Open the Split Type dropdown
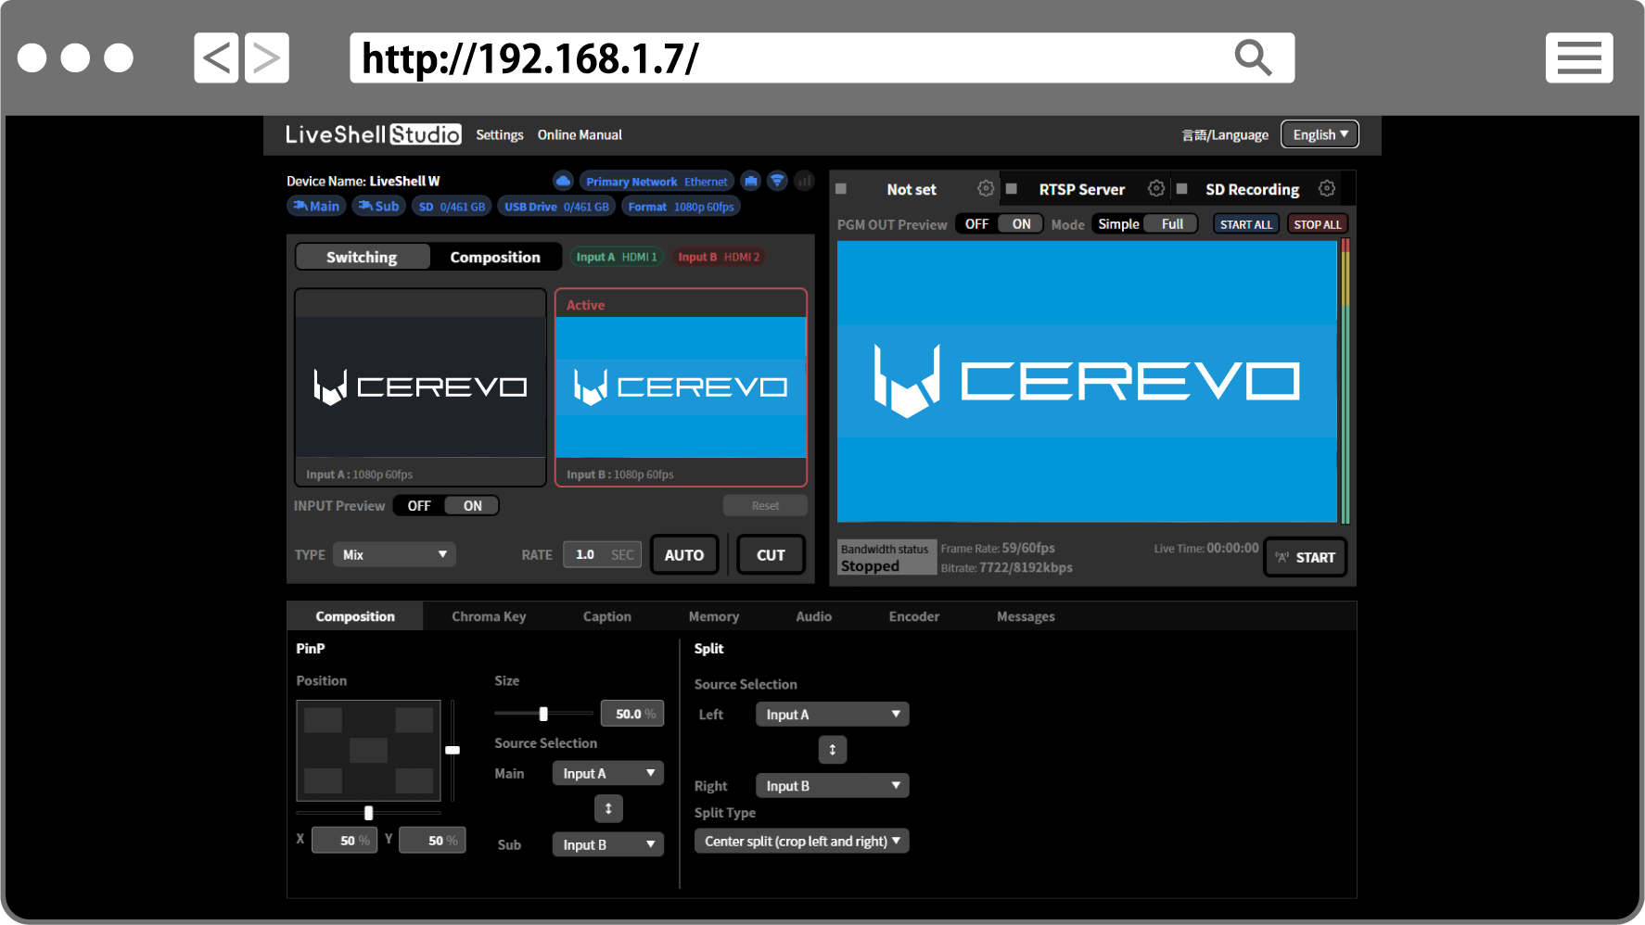Viewport: 1645px width, 925px height. pyautogui.click(x=801, y=841)
